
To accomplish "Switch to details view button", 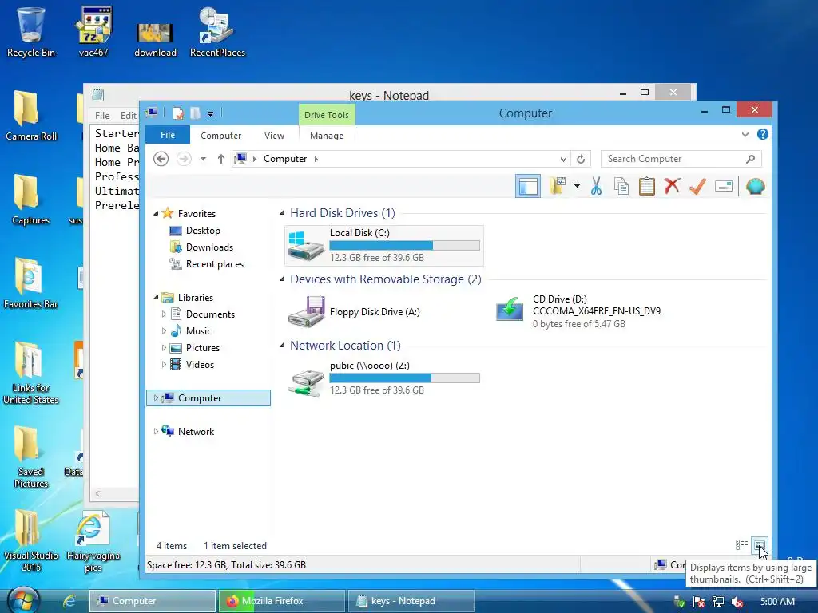I will [x=741, y=545].
